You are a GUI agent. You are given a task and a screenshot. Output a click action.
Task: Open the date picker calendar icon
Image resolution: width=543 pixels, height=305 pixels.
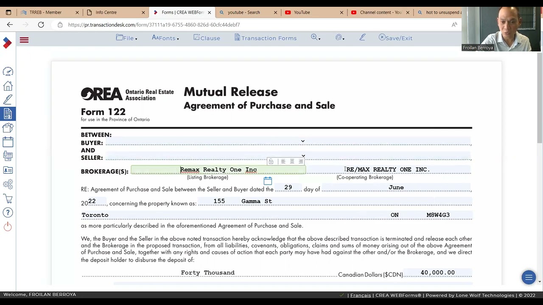268,181
